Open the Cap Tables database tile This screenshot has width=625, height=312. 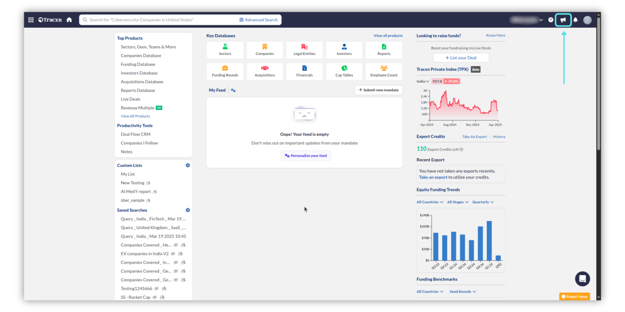point(344,71)
